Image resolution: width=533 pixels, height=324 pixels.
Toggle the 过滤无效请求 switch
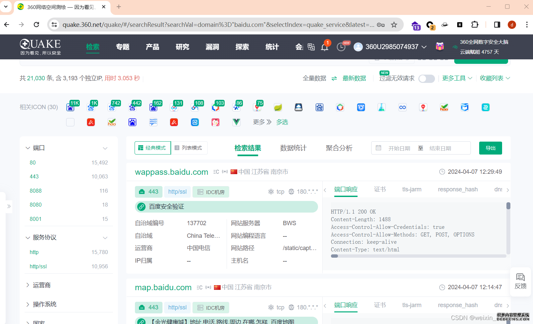[426, 79]
